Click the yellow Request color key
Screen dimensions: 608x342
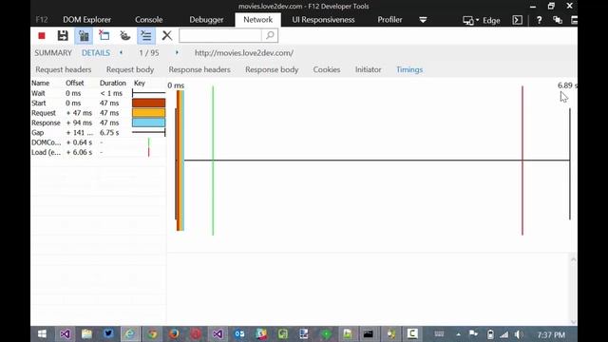[x=148, y=113]
